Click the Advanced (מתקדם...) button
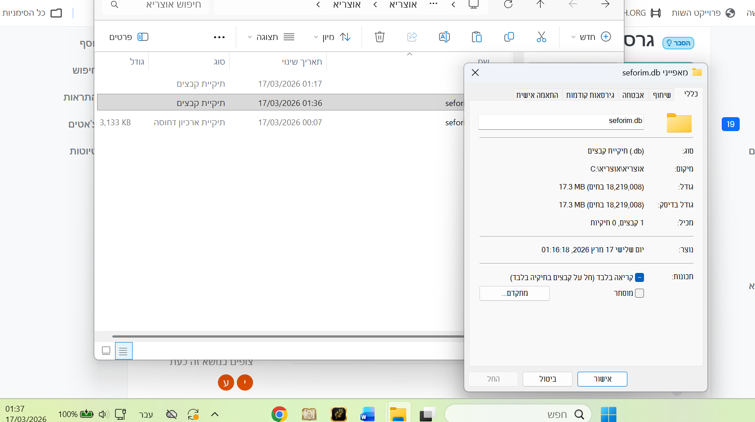Image resolution: width=755 pixels, height=422 pixels. pos(515,293)
